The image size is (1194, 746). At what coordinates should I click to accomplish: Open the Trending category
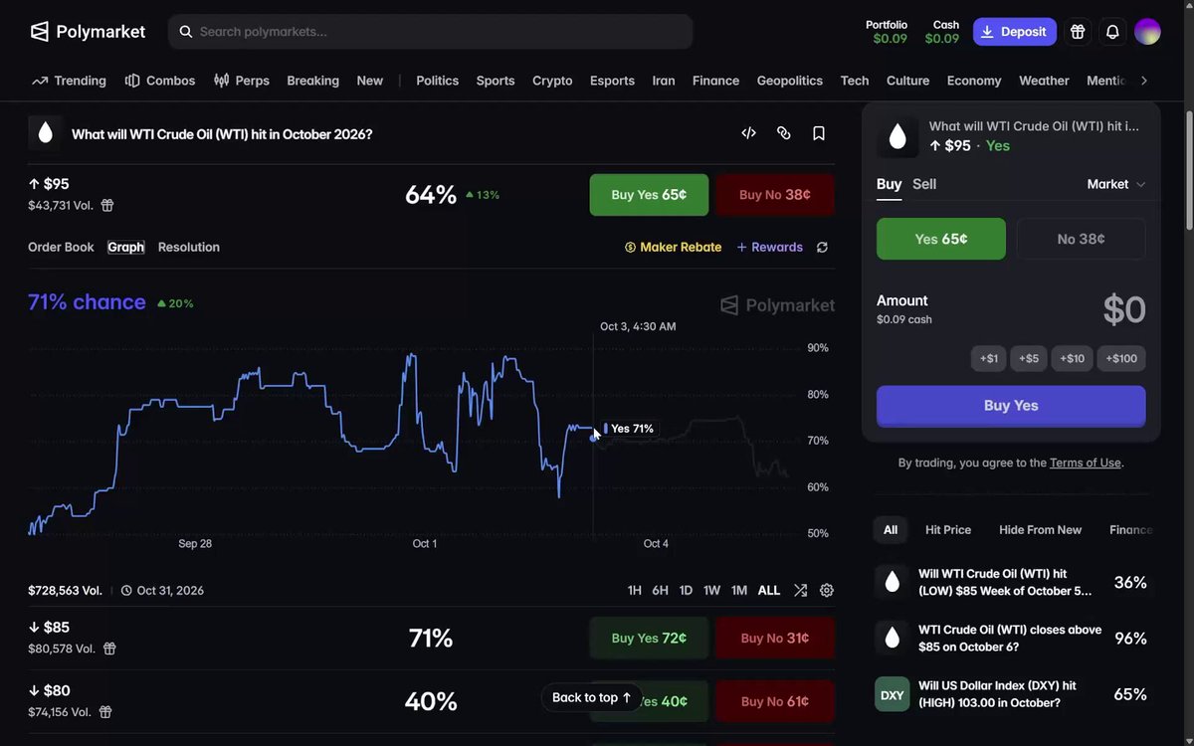click(x=69, y=81)
